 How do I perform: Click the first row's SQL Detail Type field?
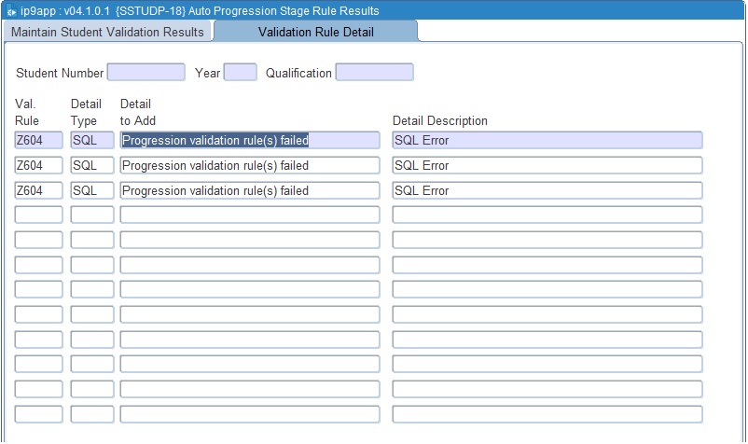(x=92, y=141)
